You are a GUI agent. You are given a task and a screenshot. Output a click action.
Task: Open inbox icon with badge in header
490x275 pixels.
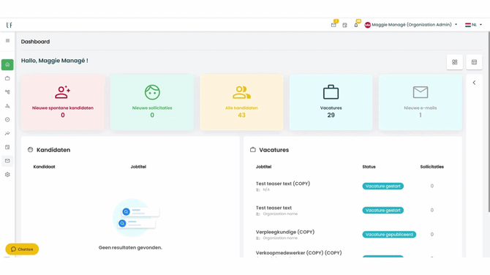(x=333, y=25)
